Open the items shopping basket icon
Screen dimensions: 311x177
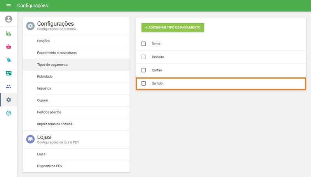[x=9, y=47]
